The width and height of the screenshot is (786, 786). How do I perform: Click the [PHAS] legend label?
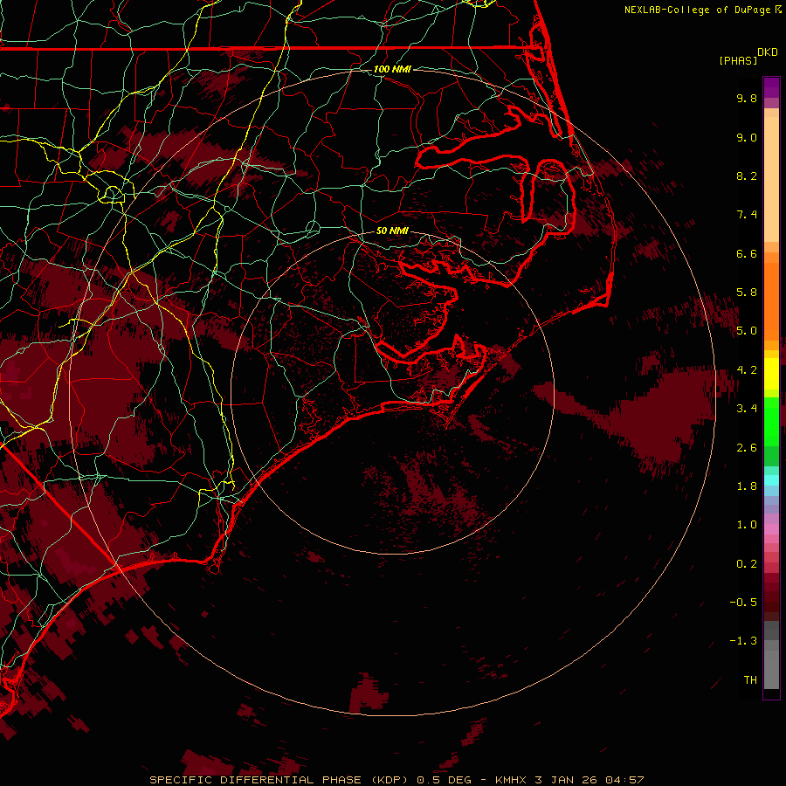(x=738, y=61)
